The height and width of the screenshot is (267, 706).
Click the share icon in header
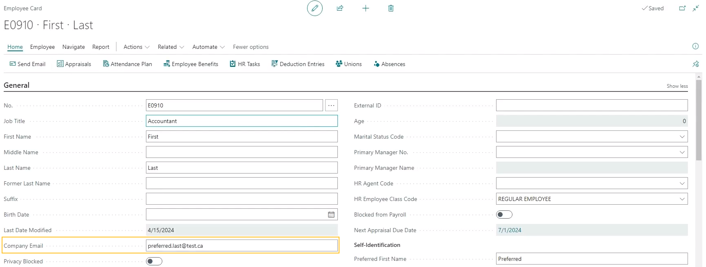[340, 8]
